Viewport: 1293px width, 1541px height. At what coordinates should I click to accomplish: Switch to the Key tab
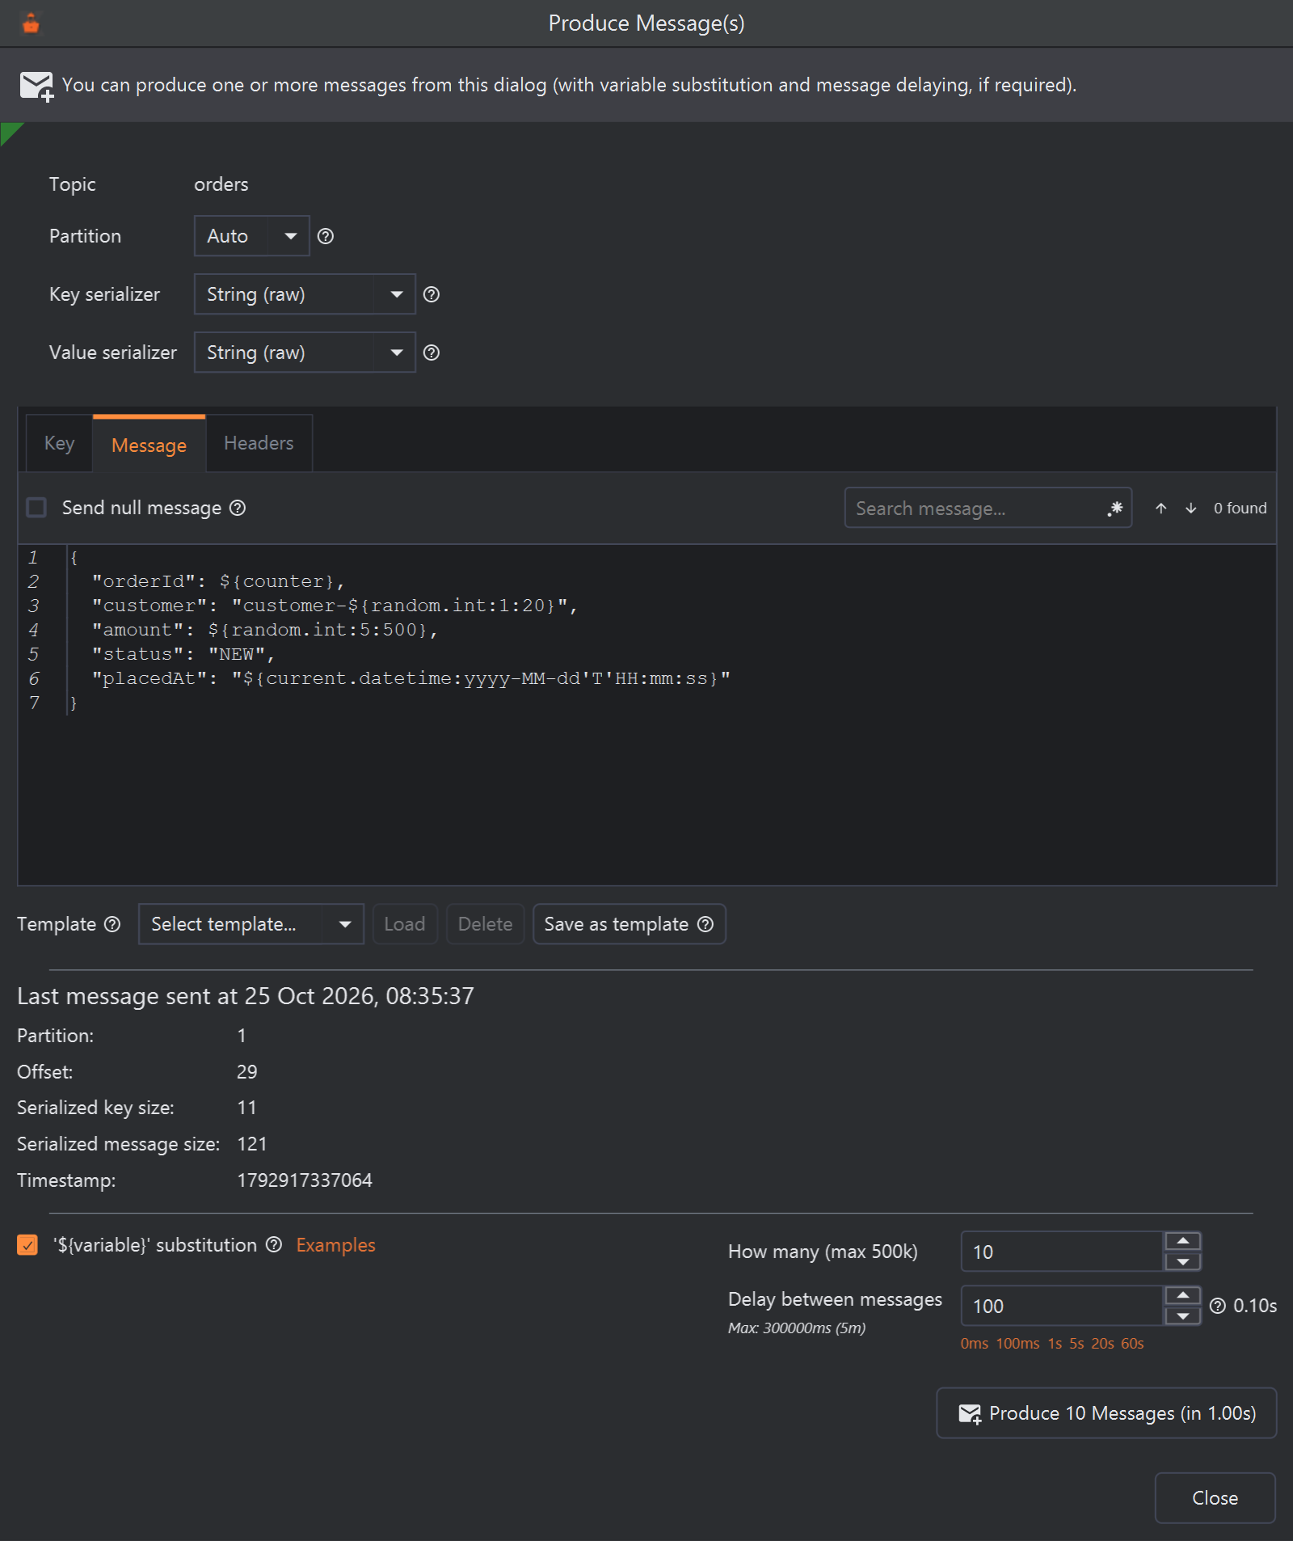pos(59,443)
